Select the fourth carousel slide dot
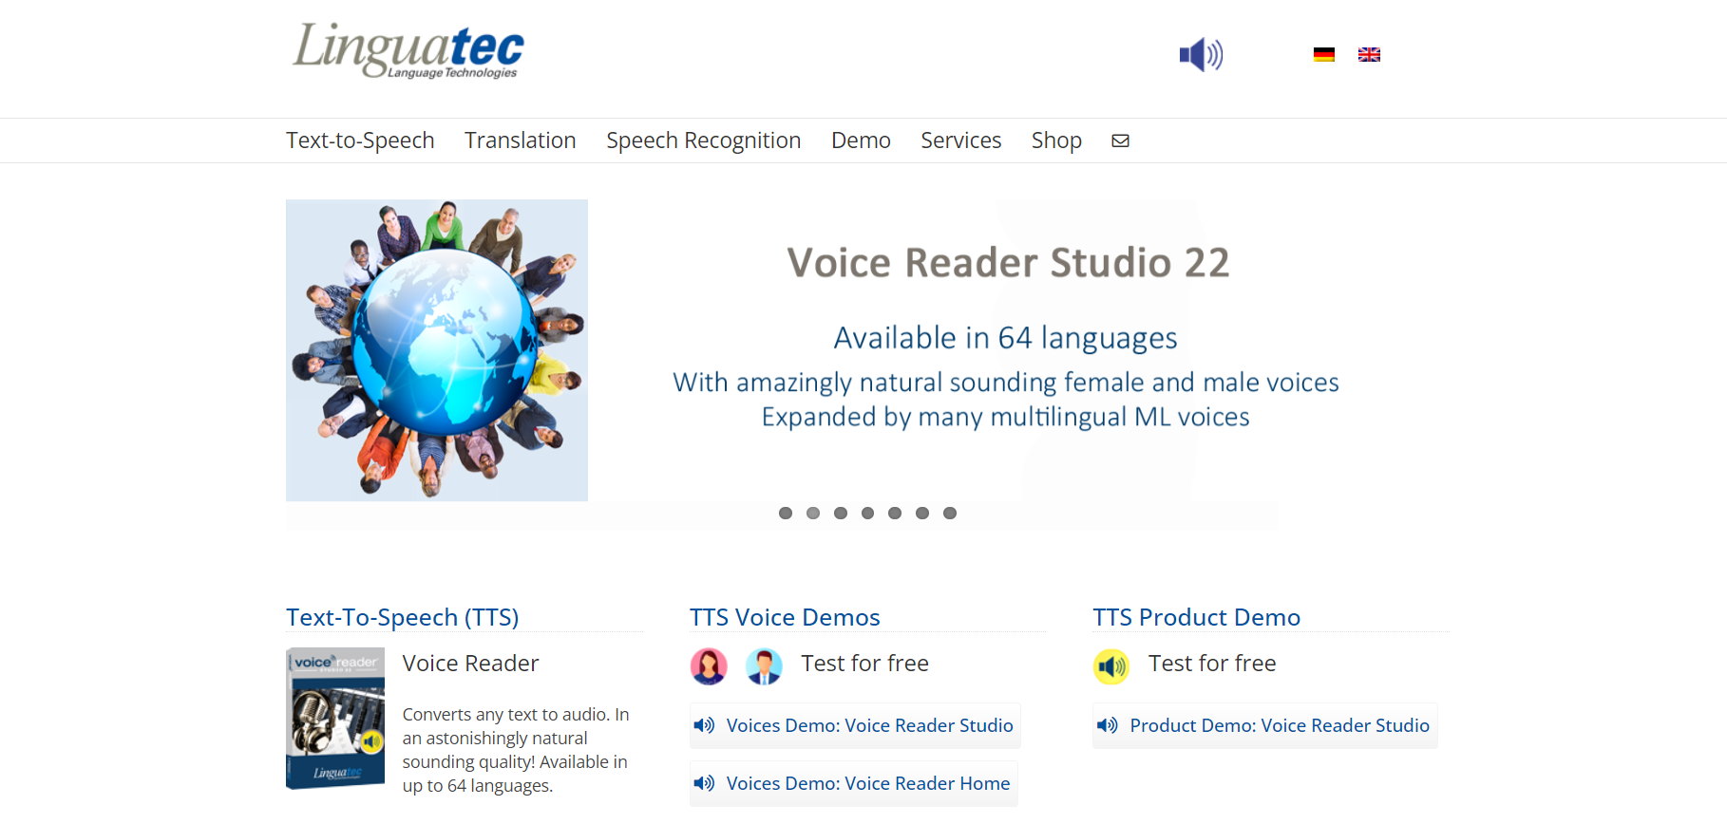The height and width of the screenshot is (824, 1727). click(867, 514)
